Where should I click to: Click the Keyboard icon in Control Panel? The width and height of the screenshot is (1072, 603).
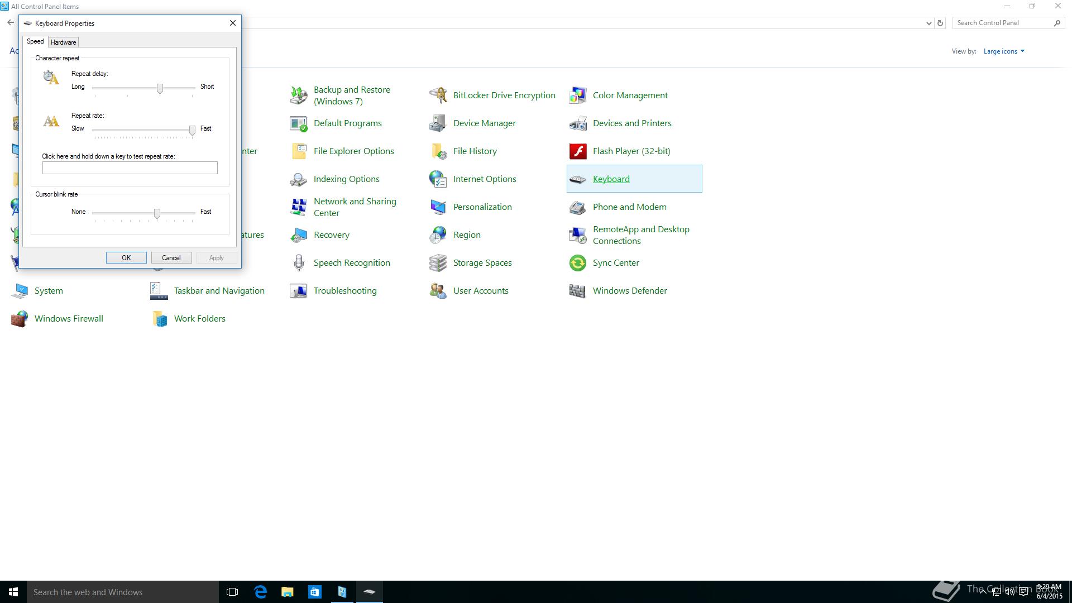(577, 179)
